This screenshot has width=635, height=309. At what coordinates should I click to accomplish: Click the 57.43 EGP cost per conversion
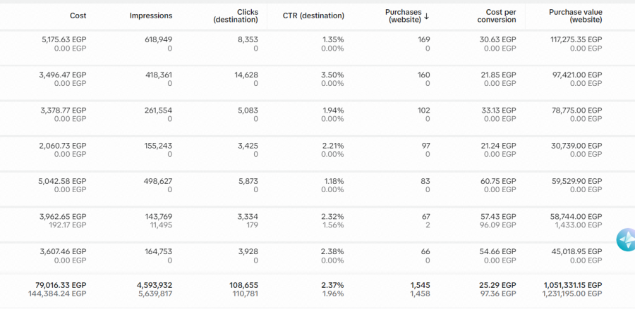[498, 217]
